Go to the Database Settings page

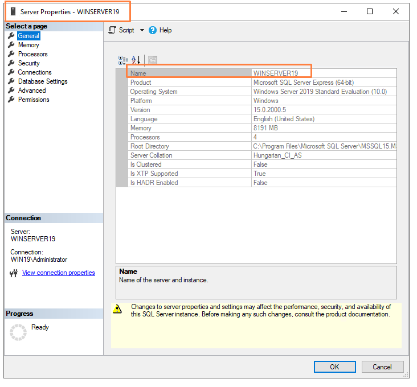coord(43,81)
